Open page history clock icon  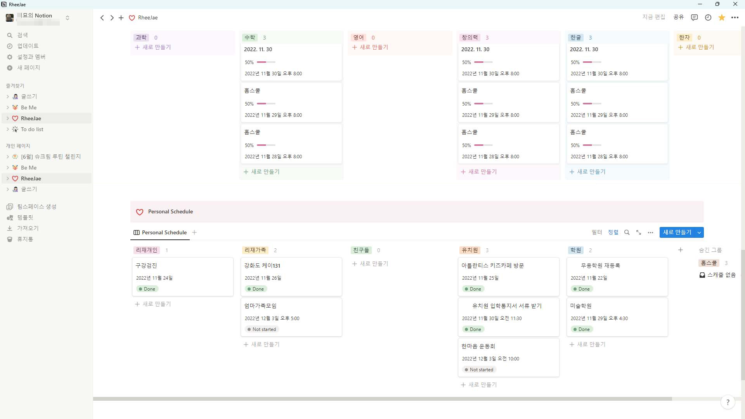coord(708,17)
